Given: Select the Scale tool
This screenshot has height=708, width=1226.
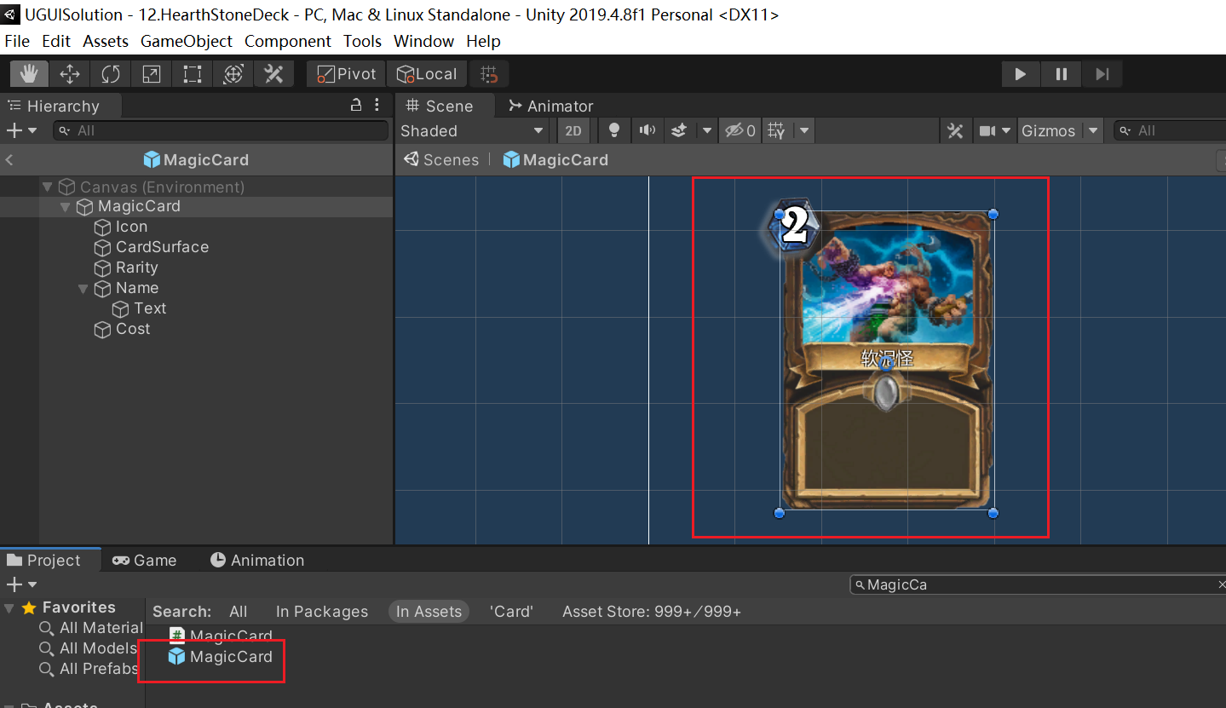Looking at the screenshot, I should pyautogui.click(x=152, y=74).
